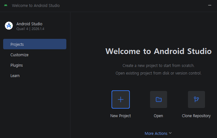217x138 pixels.
Task: Click the 'Create a new project' description text
Action: (x=159, y=66)
